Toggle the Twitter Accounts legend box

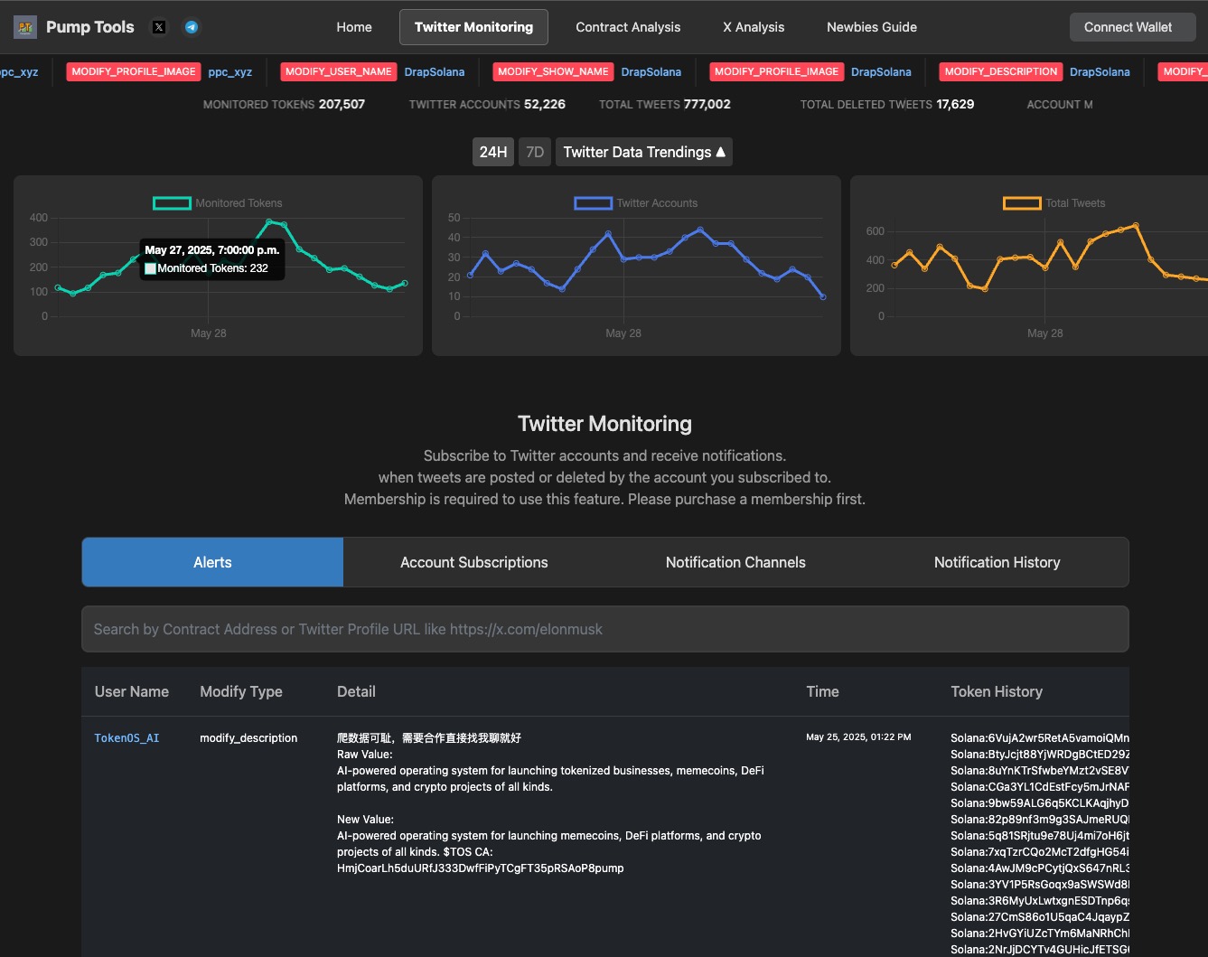pyautogui.click(x=593, y=203)
